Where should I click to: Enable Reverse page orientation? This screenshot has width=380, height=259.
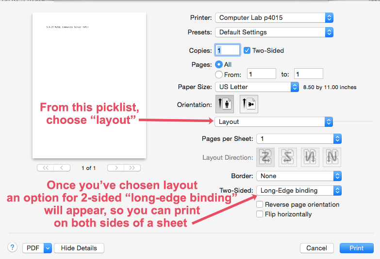point(260,204)
